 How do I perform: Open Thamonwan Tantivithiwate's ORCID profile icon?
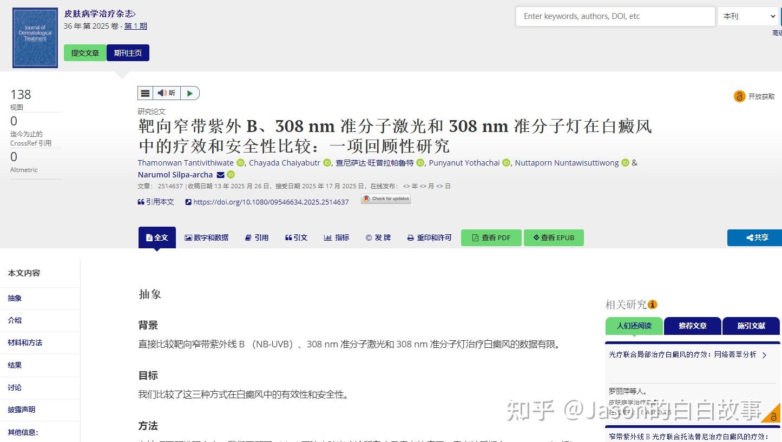tap(240, 162)
